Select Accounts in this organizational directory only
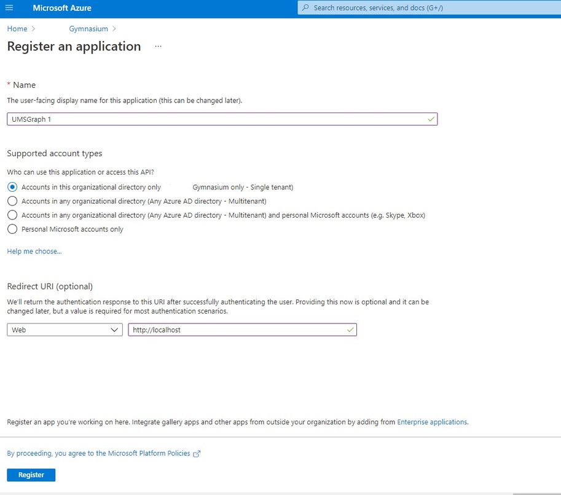Viewport: 561px width, 495px height. click(x=12, y=187)
